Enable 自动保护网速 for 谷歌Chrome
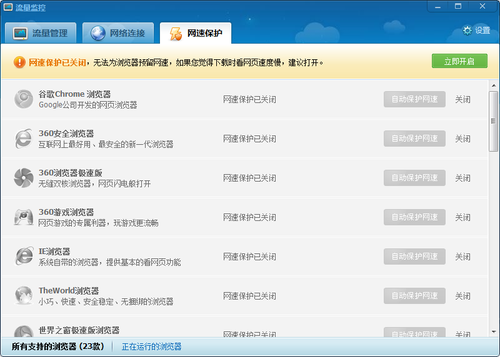The height and width of the screenshot is (357, 500). coord(414,99)
